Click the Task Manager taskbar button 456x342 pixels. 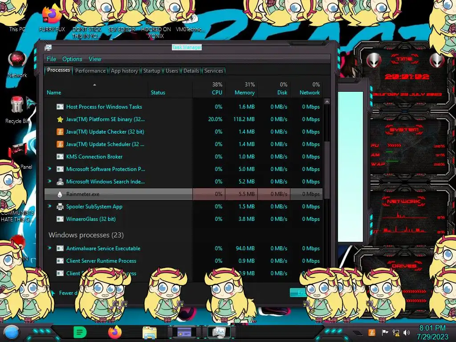(219, 332)
